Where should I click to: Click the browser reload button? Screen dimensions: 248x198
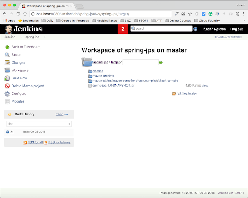[18, 14]
